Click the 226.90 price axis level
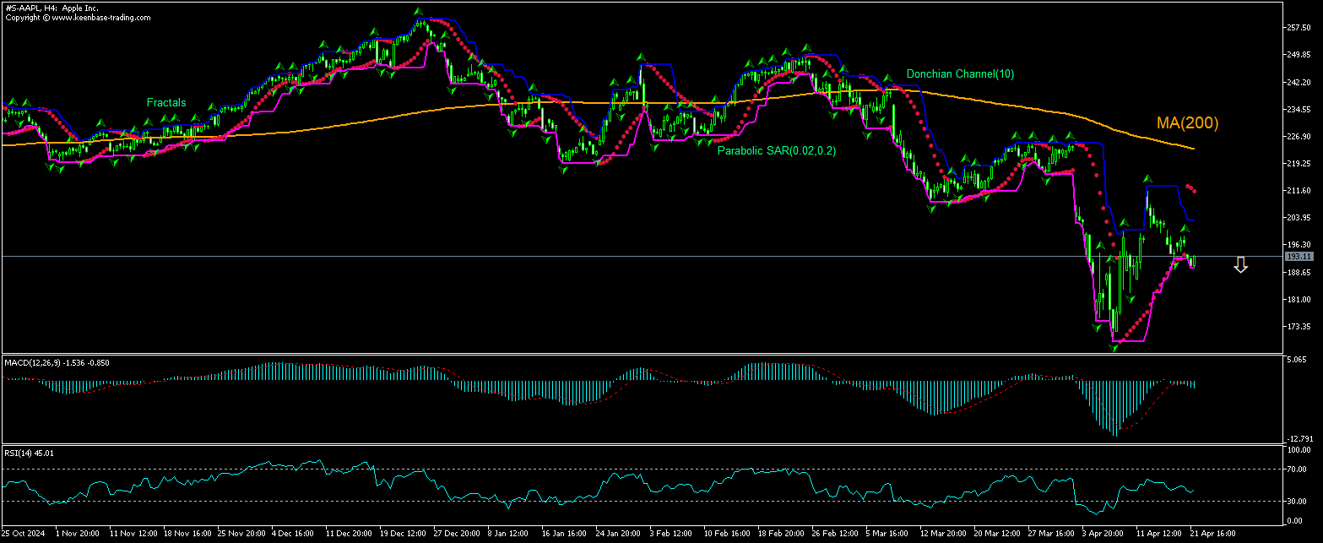This screenshot has height=543, width=1323. click(x=1297, y=137)
